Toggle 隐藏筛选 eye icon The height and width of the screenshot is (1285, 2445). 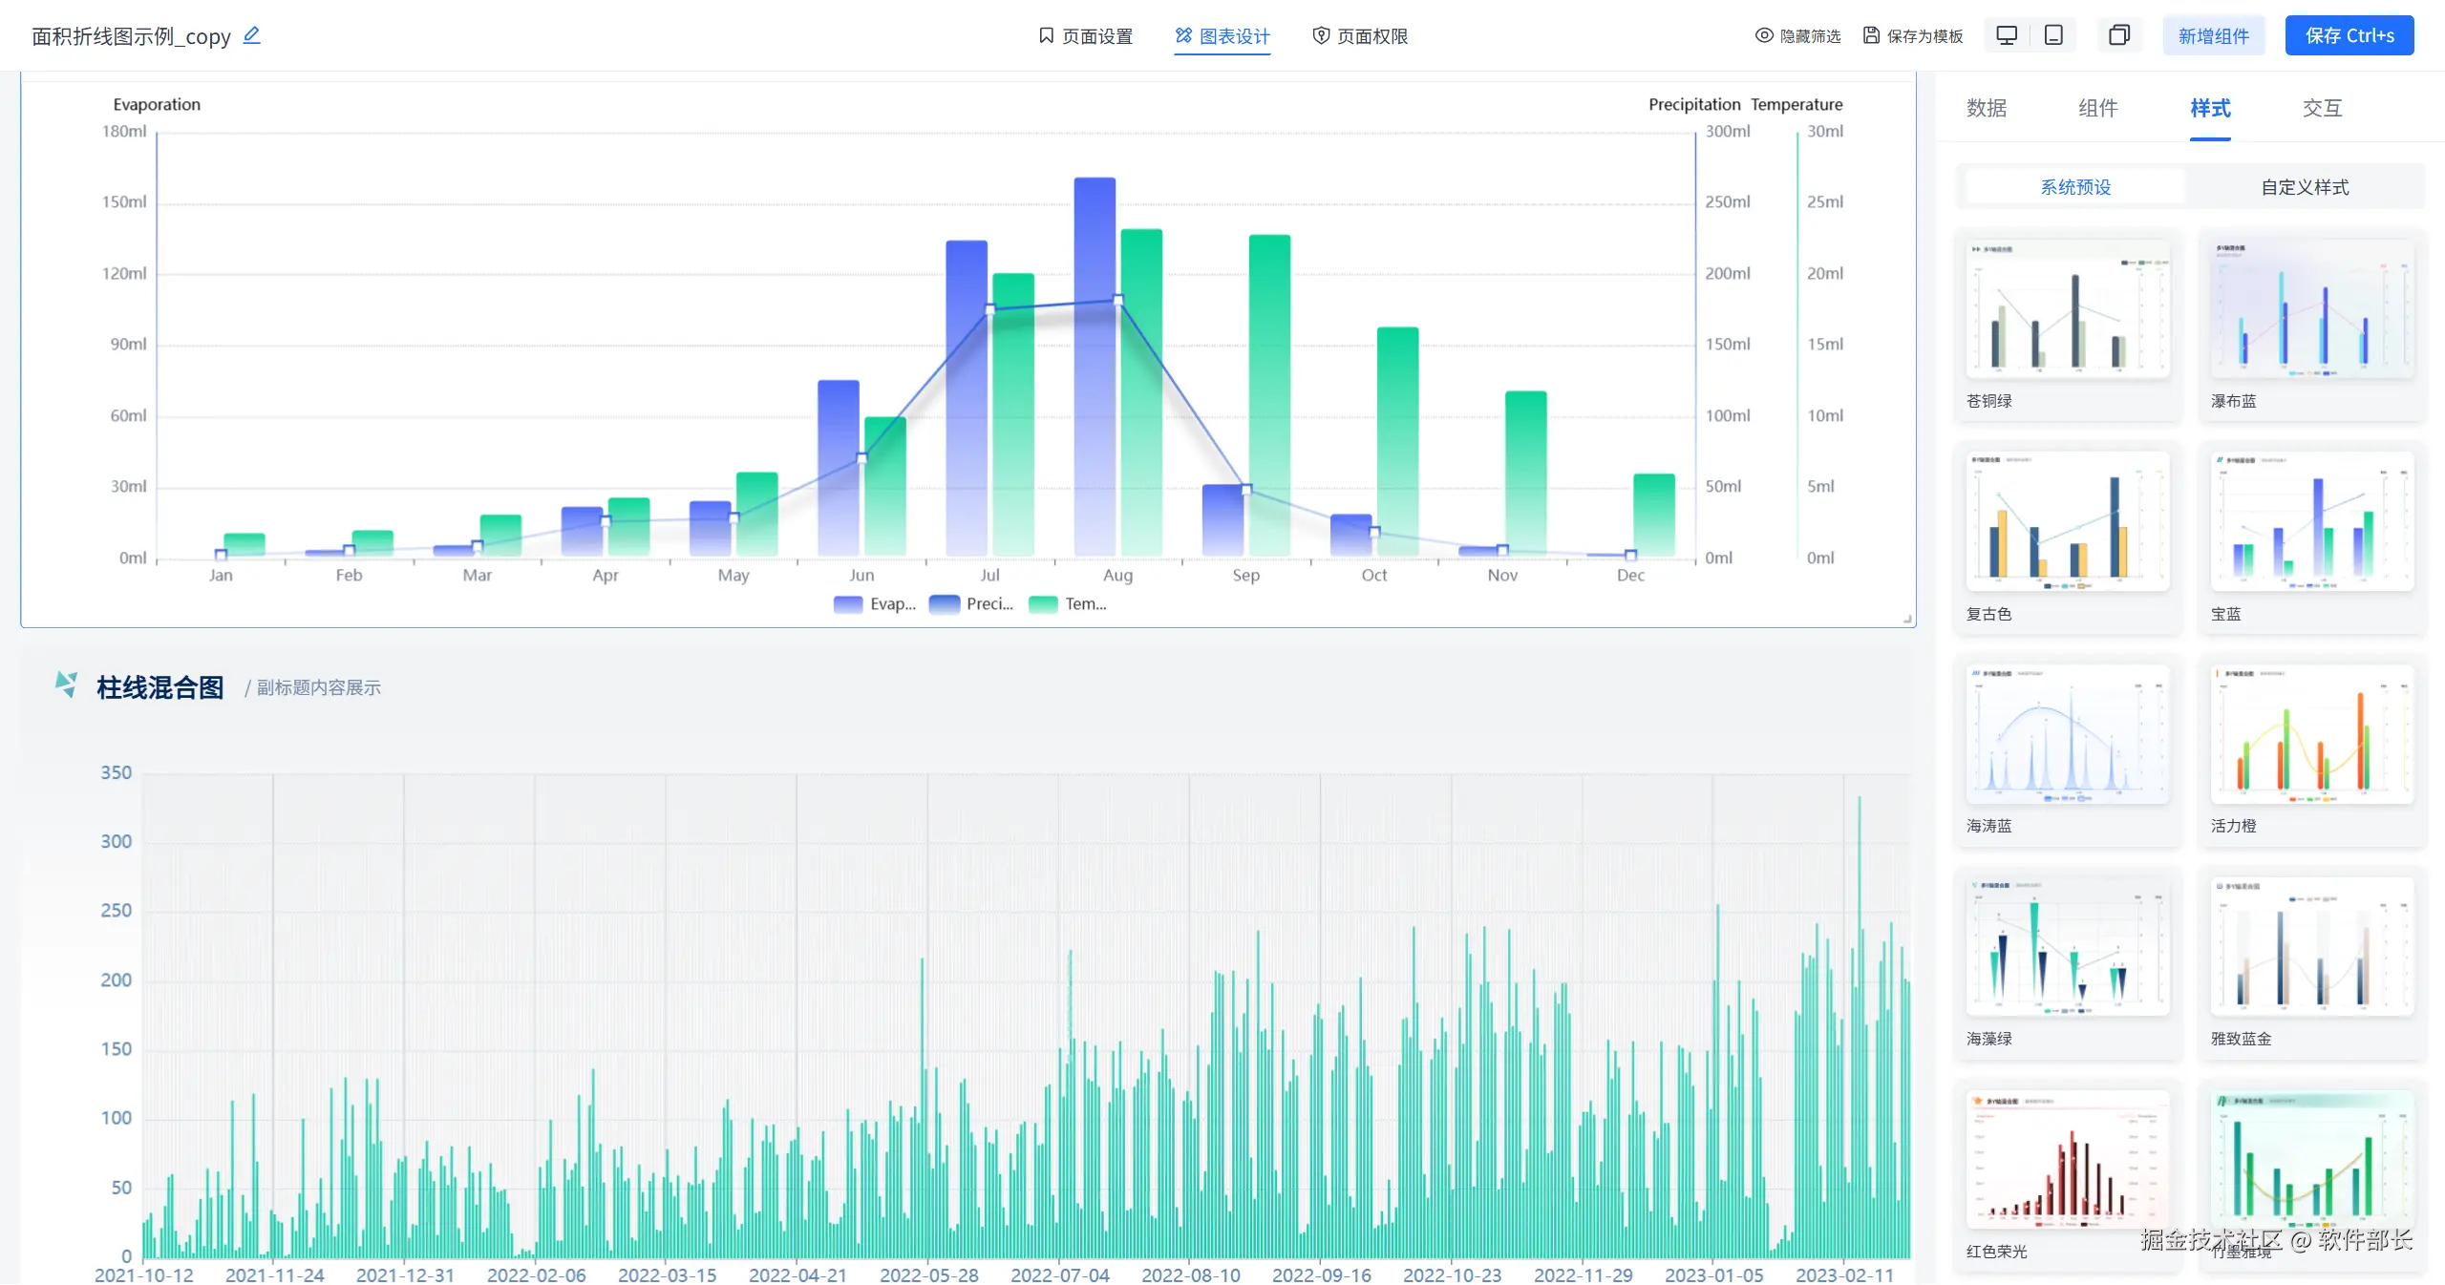point(1764,35)
